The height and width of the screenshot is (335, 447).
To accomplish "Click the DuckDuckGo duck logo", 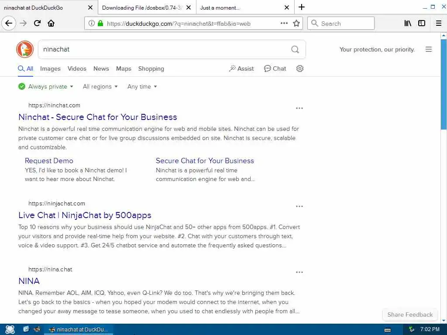I will pyautogui.click(x=25, y=49).
